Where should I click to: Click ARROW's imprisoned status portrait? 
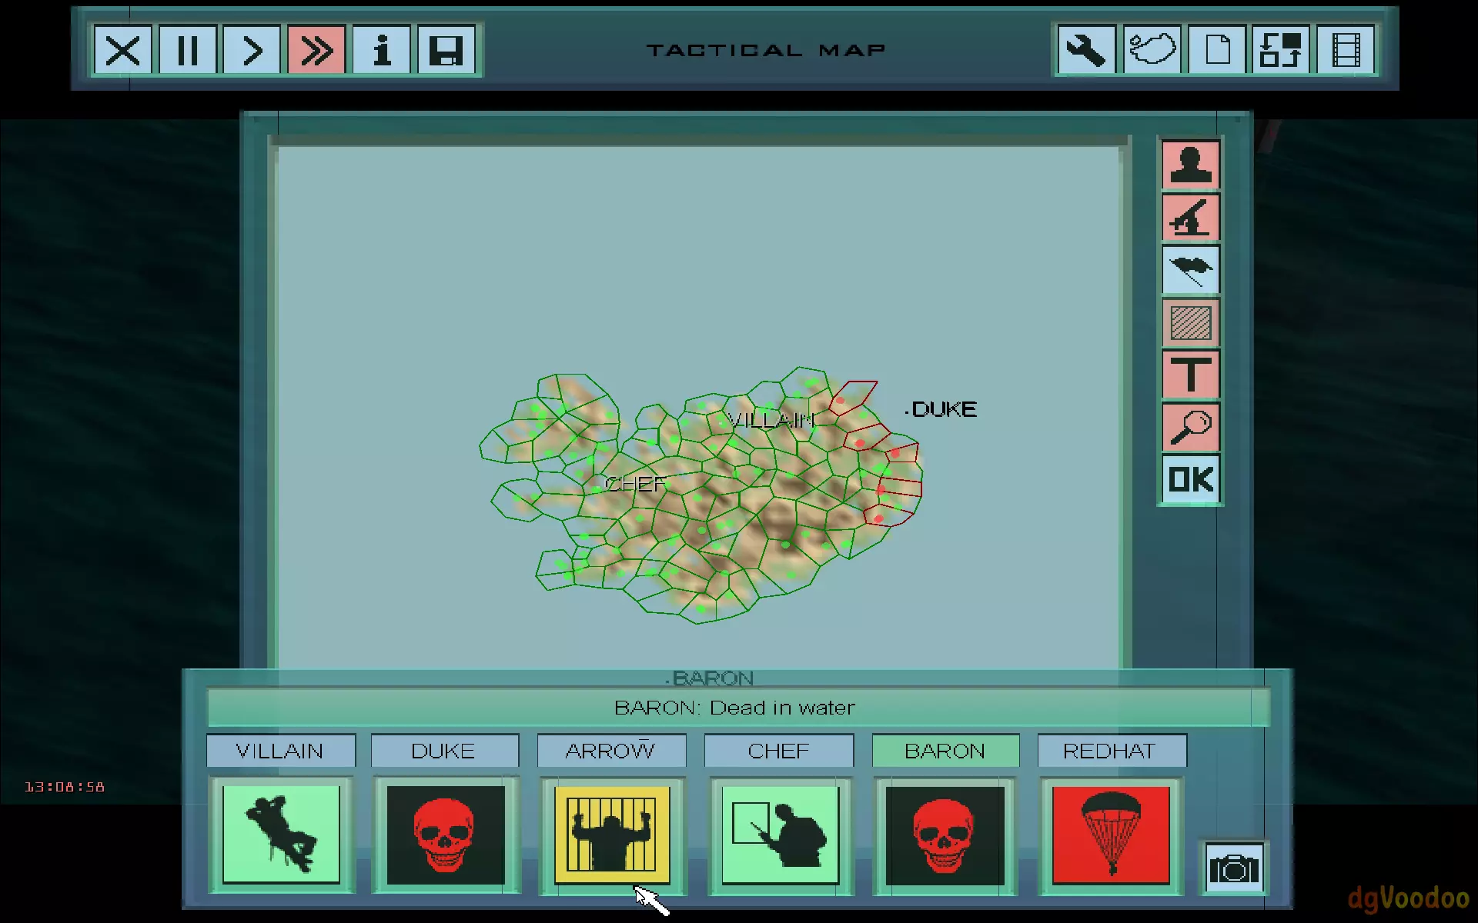612,835
